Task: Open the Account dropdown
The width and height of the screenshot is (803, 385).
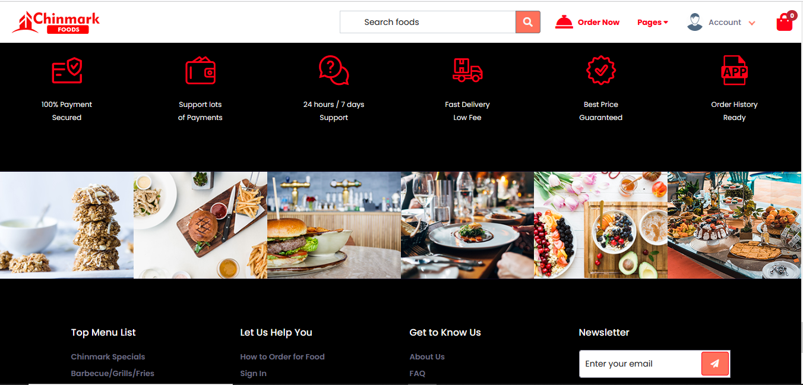Action: pyautogui.click(x=721, y=22)
